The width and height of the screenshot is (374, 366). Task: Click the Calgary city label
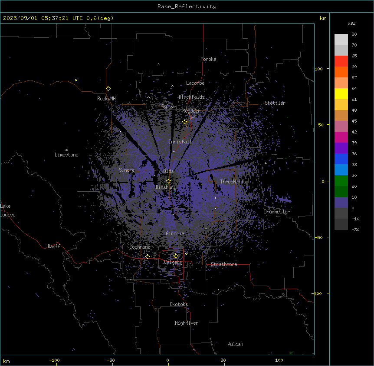(x=173, y=262)
